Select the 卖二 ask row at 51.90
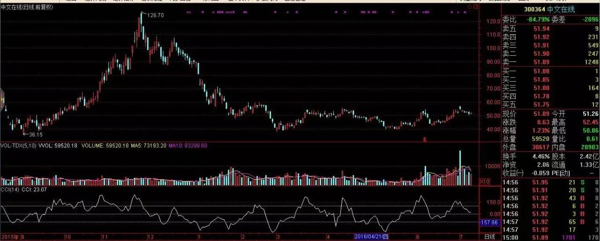The width and height of the screenshot is (600, 241). tap(551, 54)
